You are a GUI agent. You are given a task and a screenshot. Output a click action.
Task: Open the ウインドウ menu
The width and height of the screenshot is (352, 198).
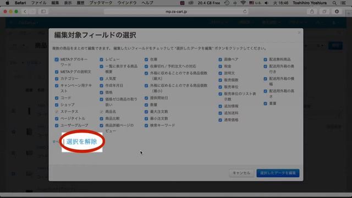[x=127, y=3]
